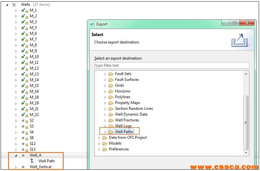This screenshot has height=171, width=260.
Task: Click the gray circle icon beside Well_Vertical
Action: pos(23,167)
